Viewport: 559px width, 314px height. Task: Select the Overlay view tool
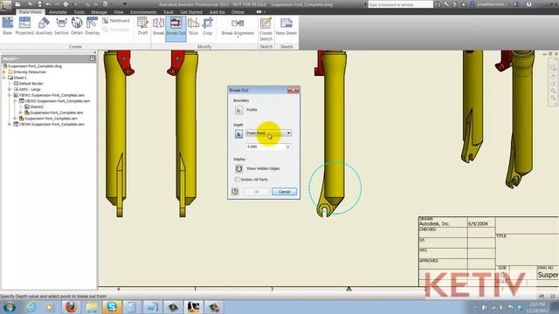(x=92, y=26)
